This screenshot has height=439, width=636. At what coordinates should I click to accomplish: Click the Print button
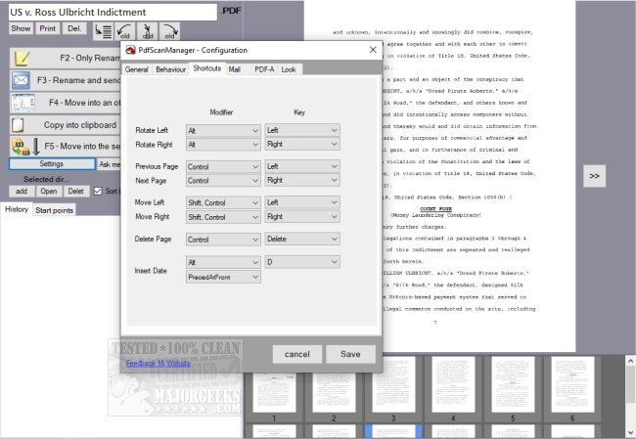tap(48, 28)
